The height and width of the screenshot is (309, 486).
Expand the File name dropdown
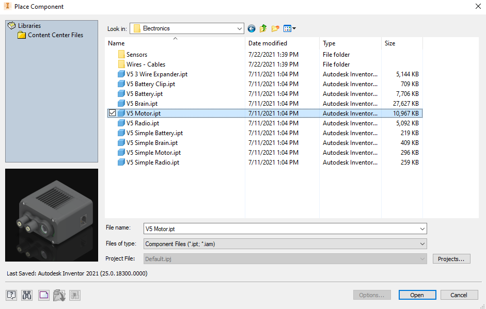[x=422, y=229]
